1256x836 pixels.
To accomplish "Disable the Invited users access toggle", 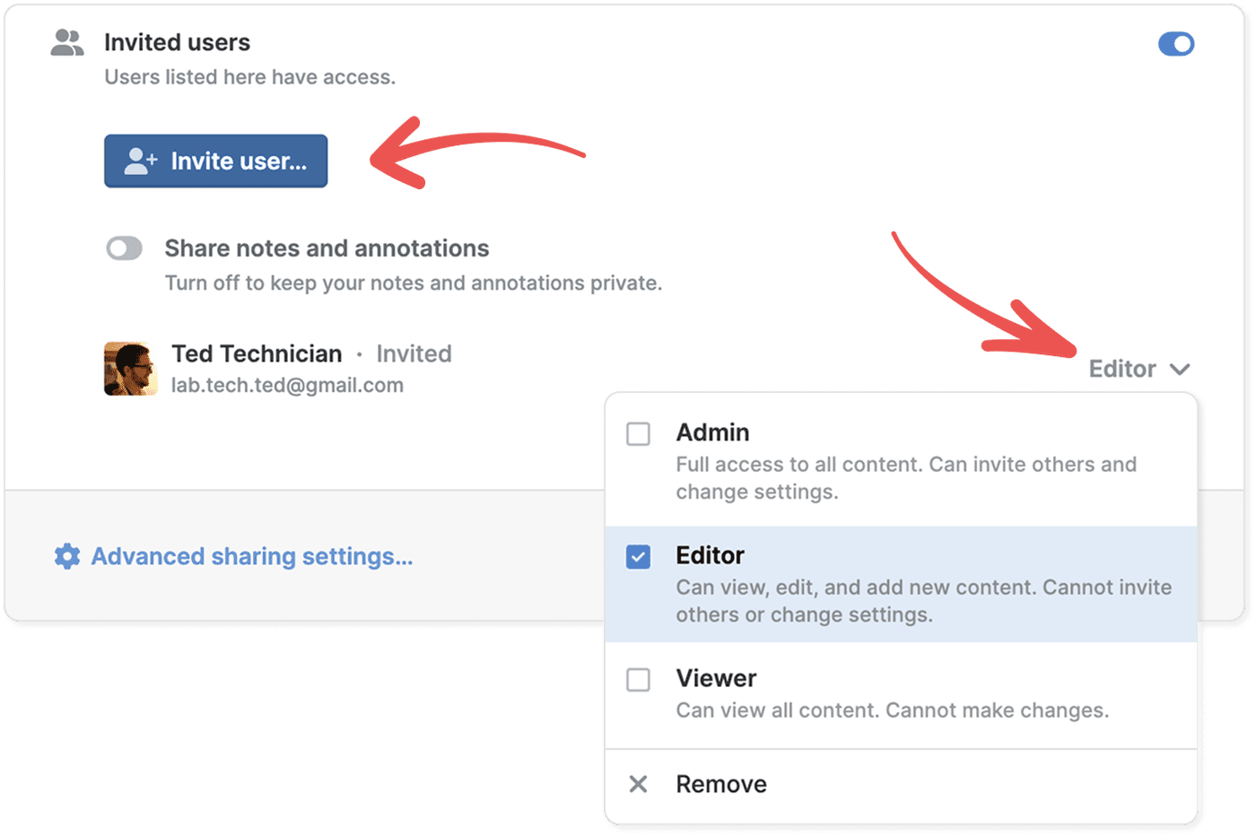I will [x=1176, y=43].
